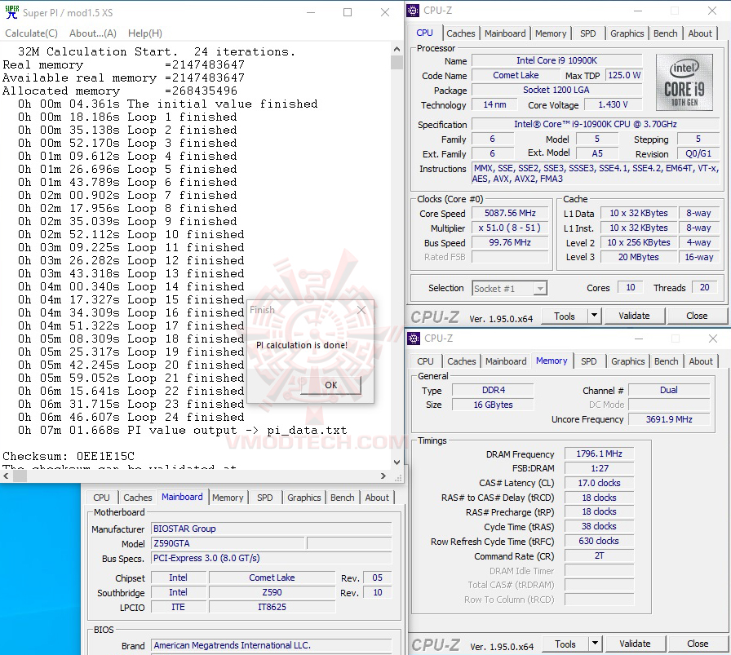Open About tab in Memory CPU-Z window
This screenshot has height=655, width=731.
(701, 361)
